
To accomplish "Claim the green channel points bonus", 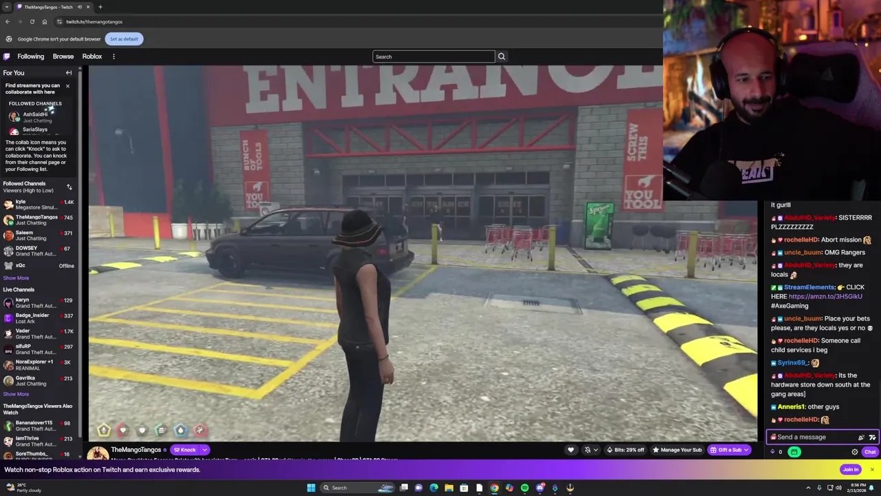I will pyautogui.click(x=794, y=452).
